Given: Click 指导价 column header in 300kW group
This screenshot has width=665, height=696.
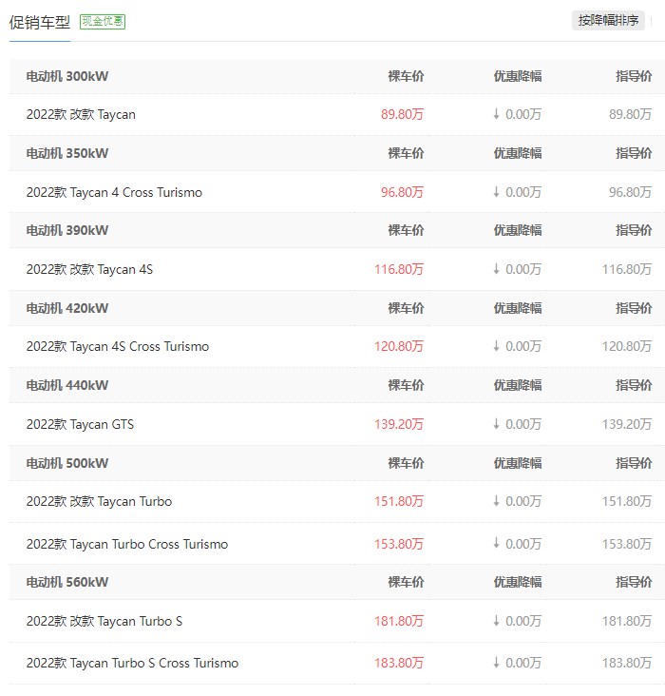Looking at the screenshot, I should point(634,76).
